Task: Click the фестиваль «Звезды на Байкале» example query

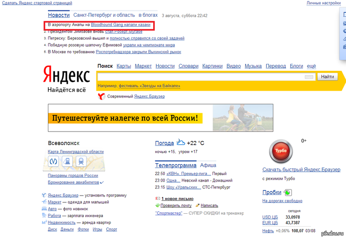Action: pyautogui.click(x=149, y=86)
